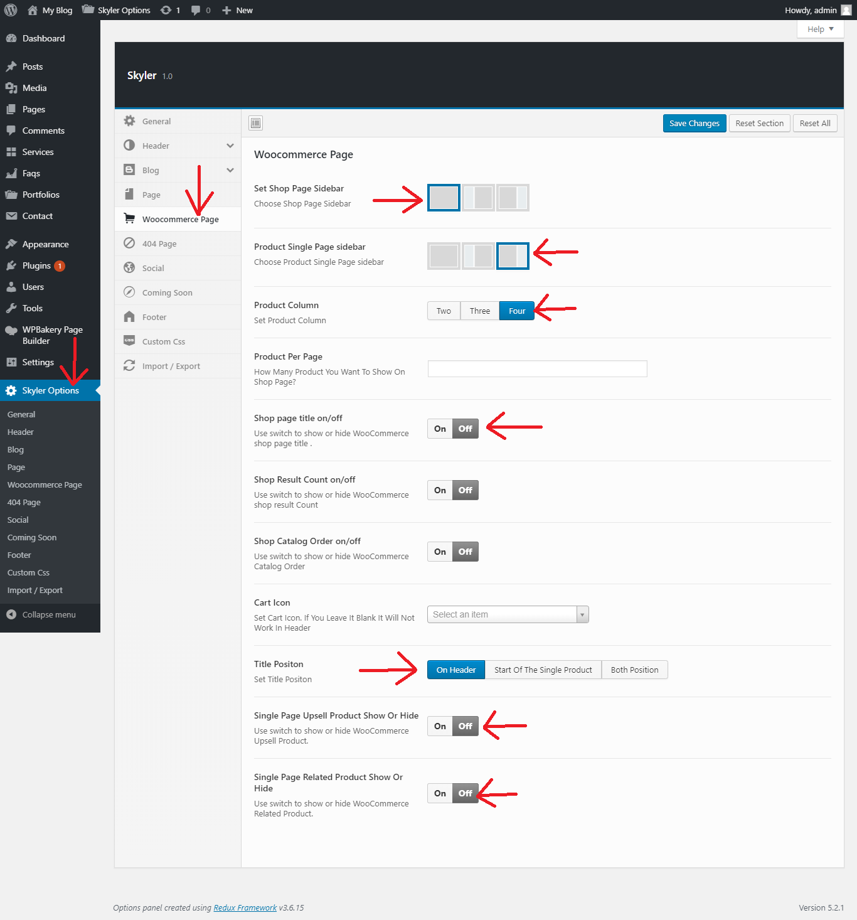Click the Product Per Page input field
Image resolution: width=857 pixels, height=920 pixels.
click(538, 368)
